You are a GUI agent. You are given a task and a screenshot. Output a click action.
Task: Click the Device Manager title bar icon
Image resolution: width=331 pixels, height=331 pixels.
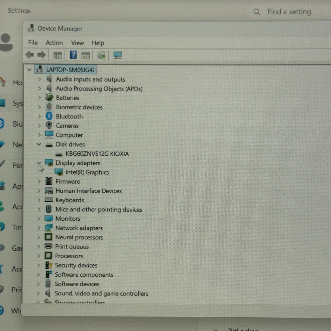click(x=31, y=28)
